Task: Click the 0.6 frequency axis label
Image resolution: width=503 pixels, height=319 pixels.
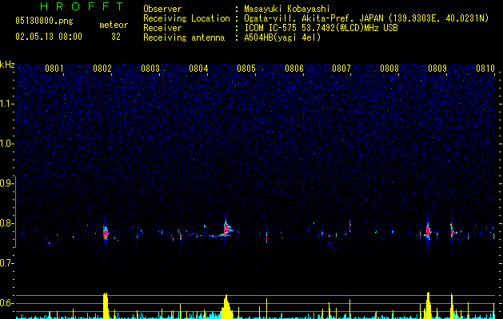Action: (x=6, y=303)
